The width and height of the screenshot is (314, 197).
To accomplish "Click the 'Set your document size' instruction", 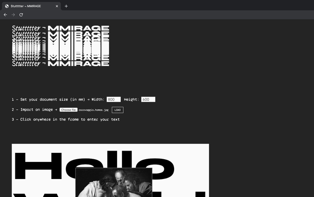I will pos(48,99).
